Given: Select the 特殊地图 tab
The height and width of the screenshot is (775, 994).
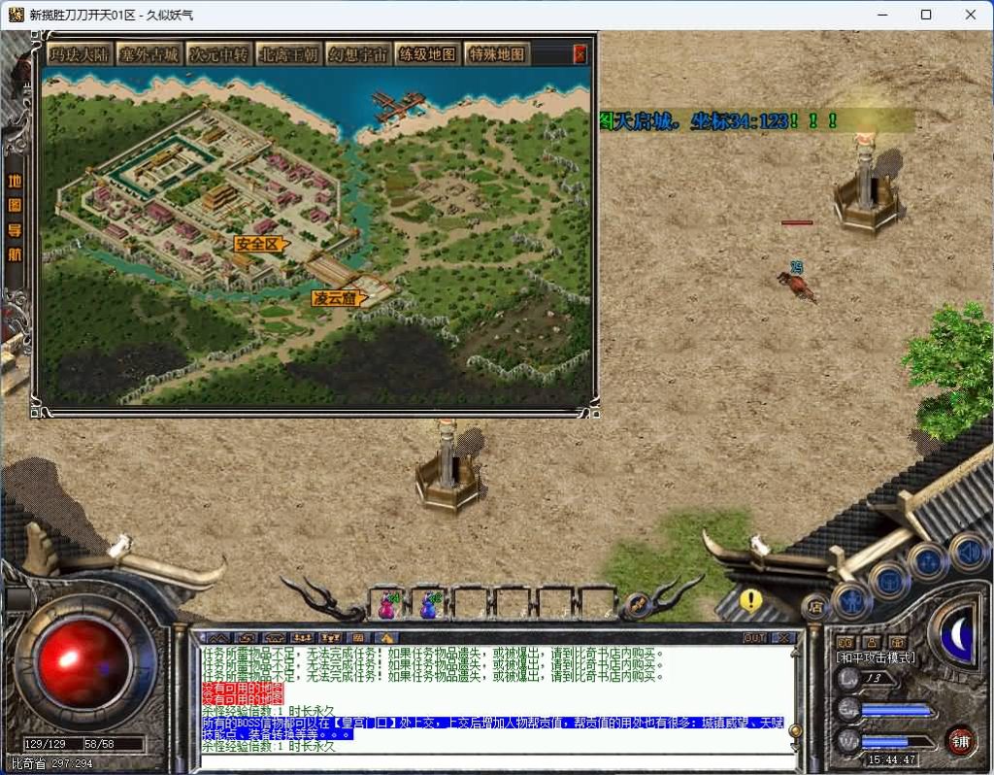Looking at the screenshot, I should point(496,54).
